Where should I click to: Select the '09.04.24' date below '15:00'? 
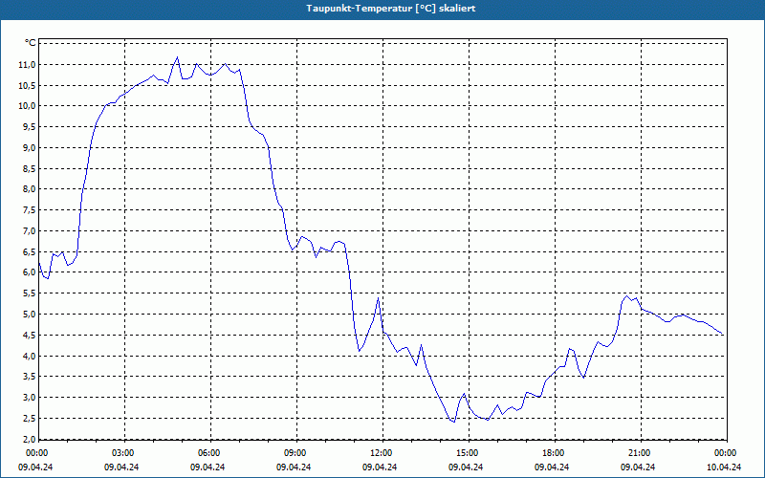pos(466,467)
